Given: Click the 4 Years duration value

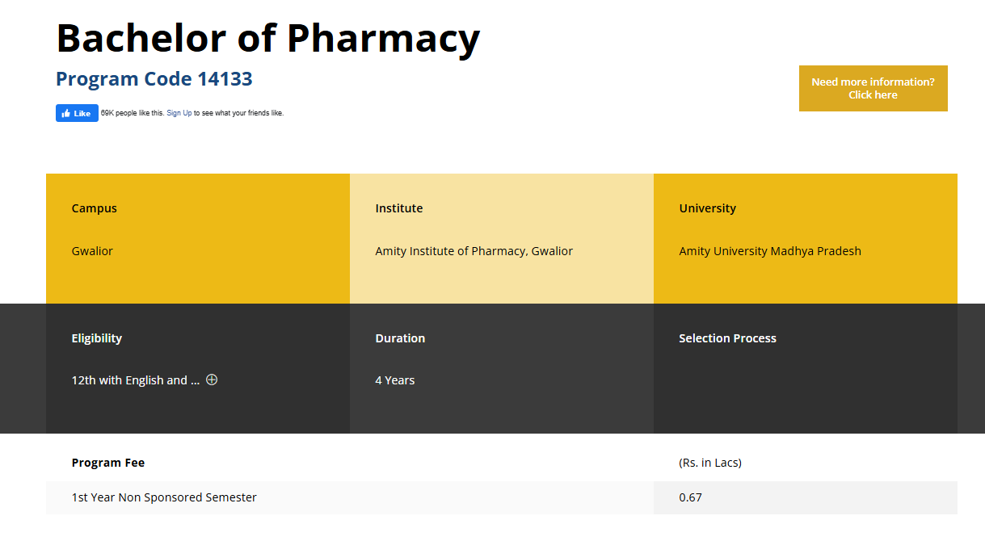Looking at the screenshot, I should [x=395, y=380].
